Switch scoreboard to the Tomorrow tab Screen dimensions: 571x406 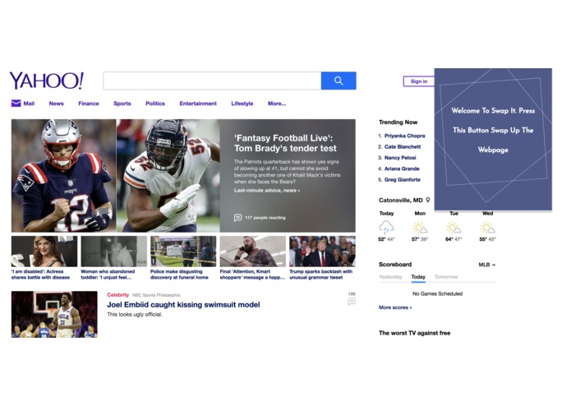coord(446,277)
